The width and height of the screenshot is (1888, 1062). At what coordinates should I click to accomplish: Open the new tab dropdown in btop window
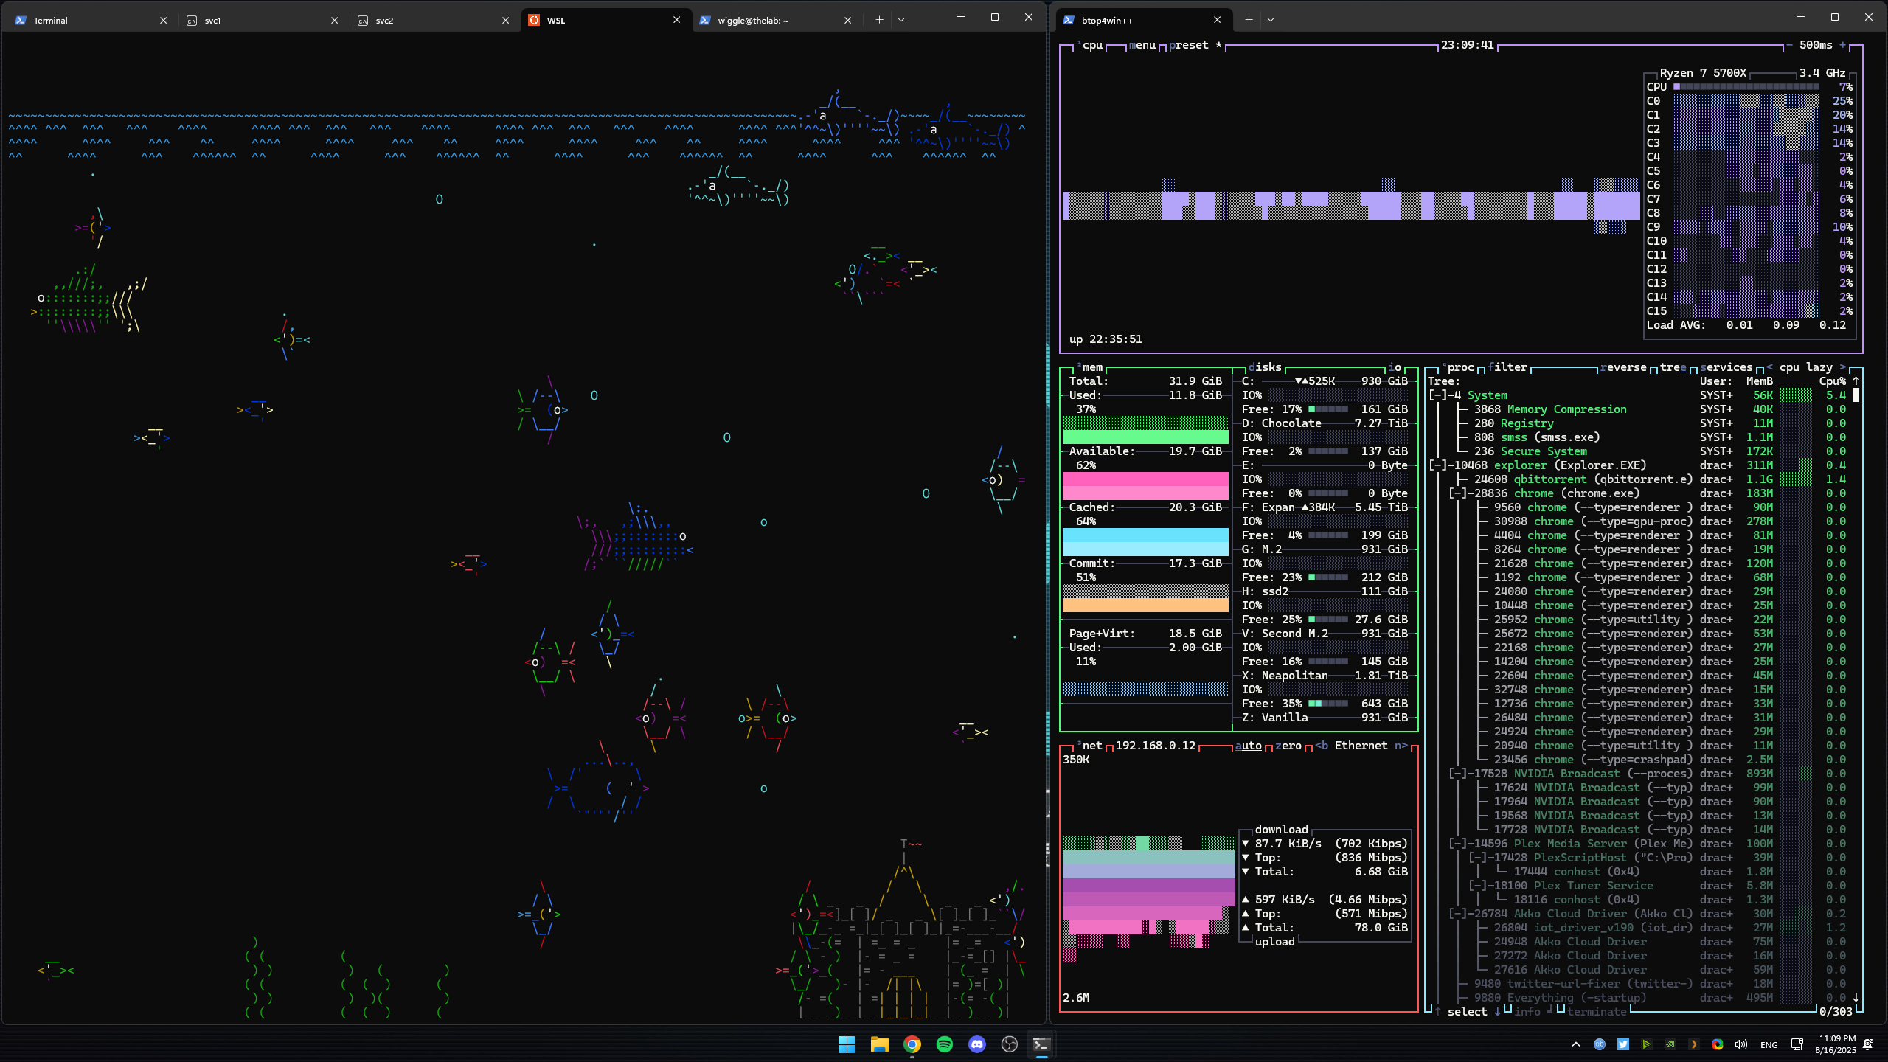(x=1270, y=20)
